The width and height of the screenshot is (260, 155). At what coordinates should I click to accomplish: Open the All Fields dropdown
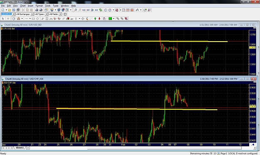(60, 14)
